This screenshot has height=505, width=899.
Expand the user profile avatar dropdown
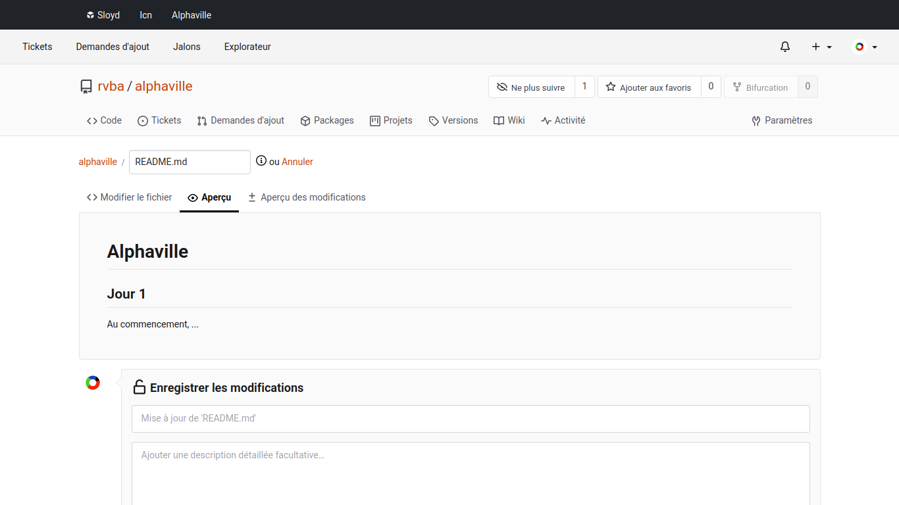click(x=865, y=47)
